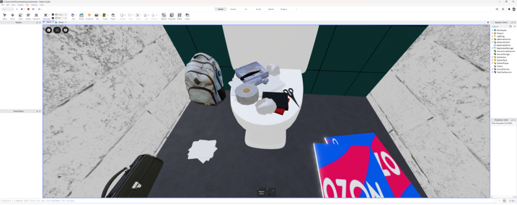
Task: Open the Assets manager button
Action: click(x=187, y=16)
